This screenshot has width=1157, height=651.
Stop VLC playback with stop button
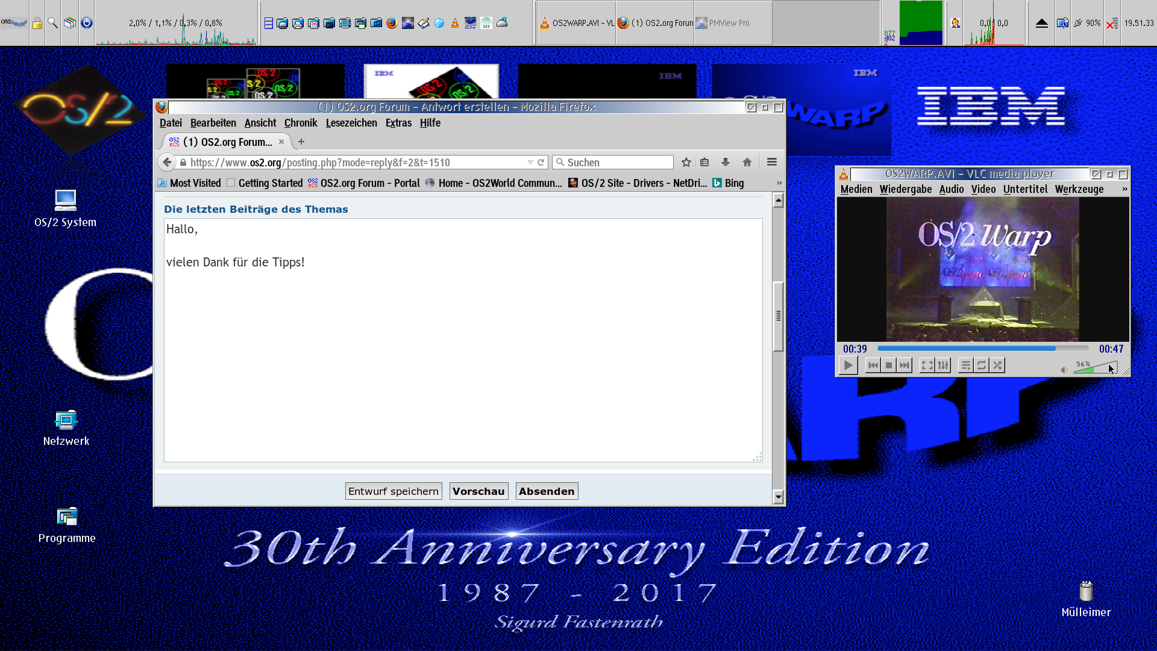point(888,365)
